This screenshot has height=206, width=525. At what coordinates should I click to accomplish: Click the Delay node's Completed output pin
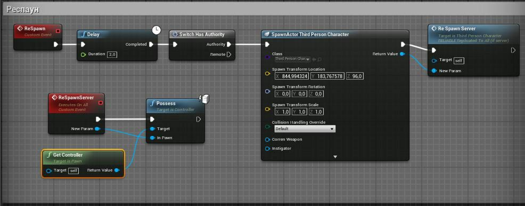pos(151,45)
